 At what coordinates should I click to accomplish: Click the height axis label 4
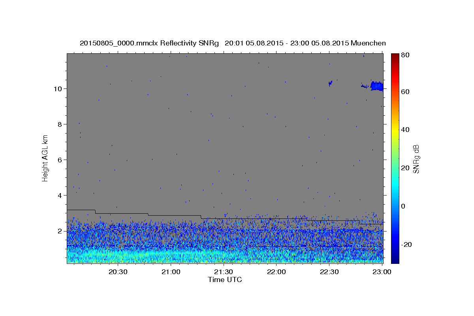[60, 195]
